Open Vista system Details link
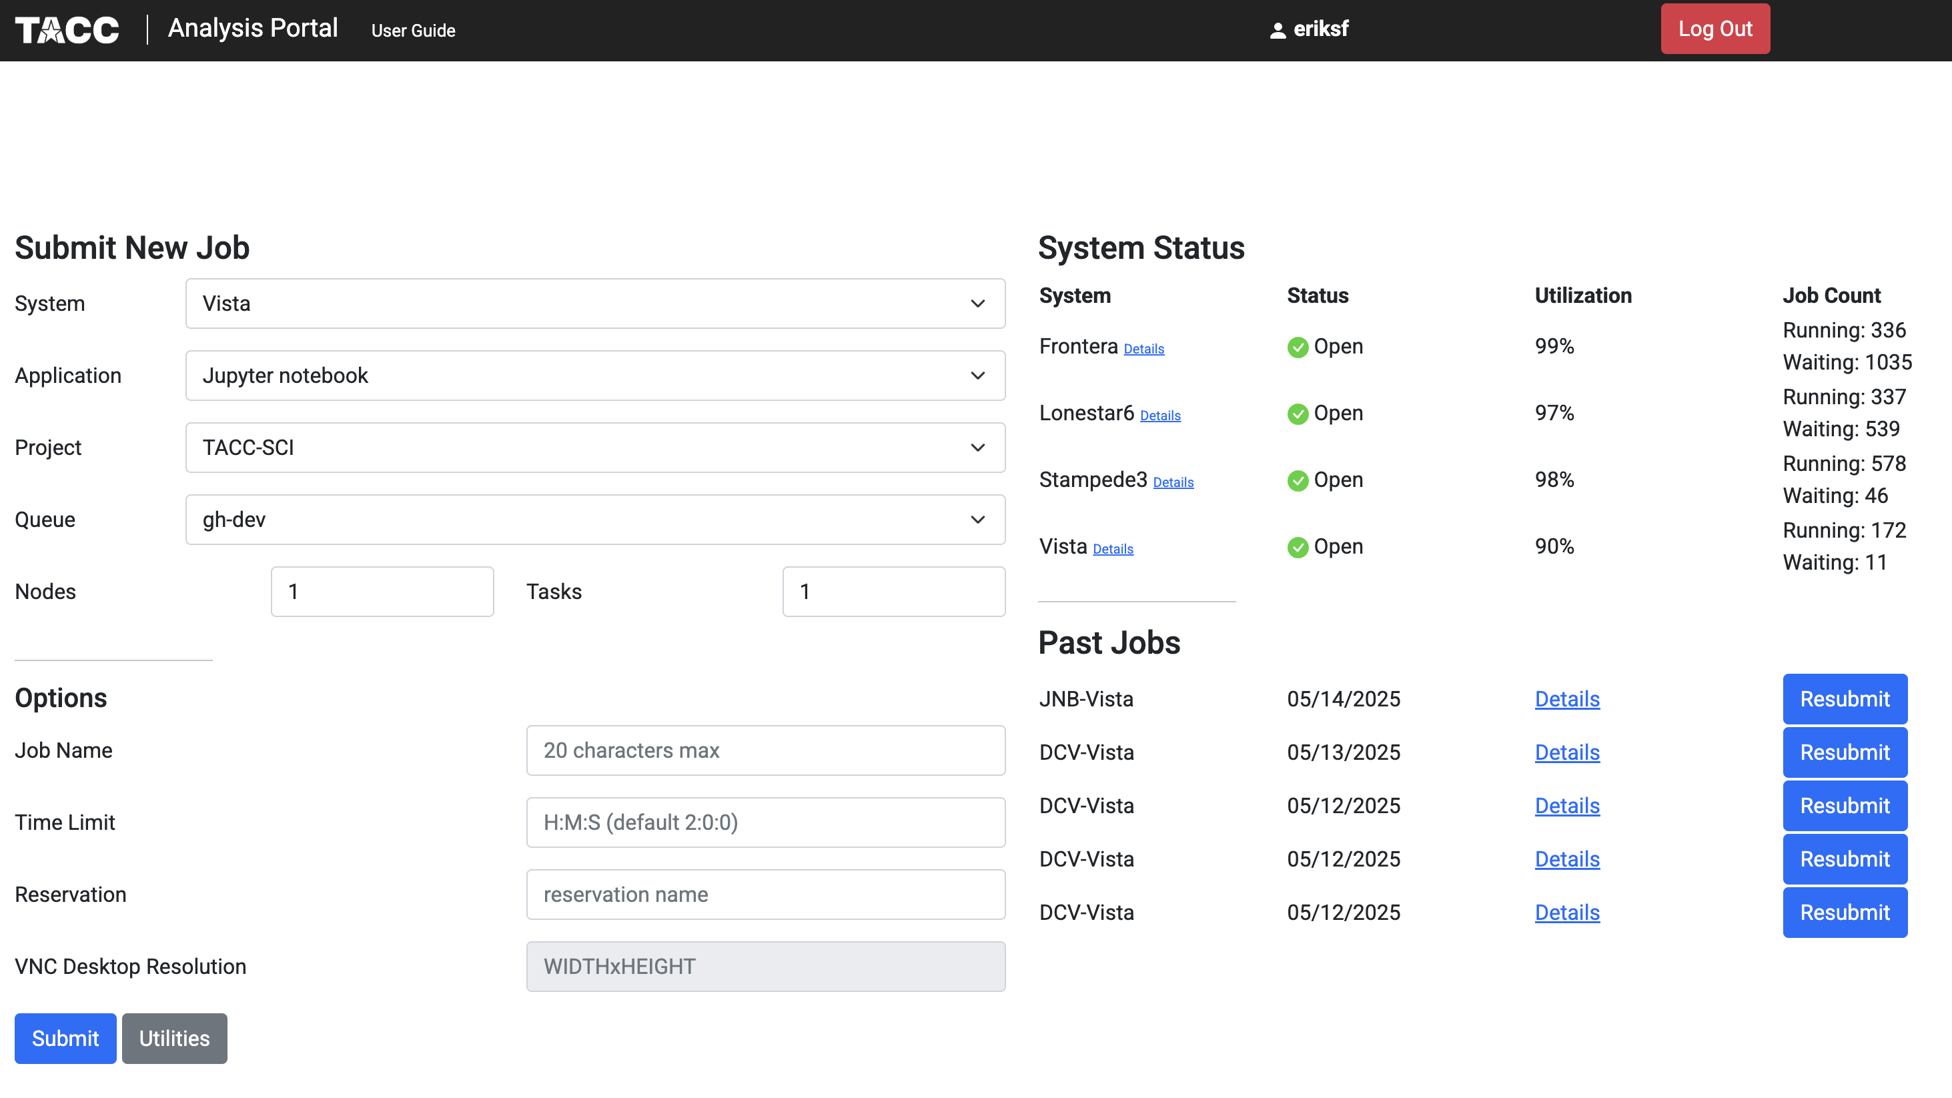 1112,550
